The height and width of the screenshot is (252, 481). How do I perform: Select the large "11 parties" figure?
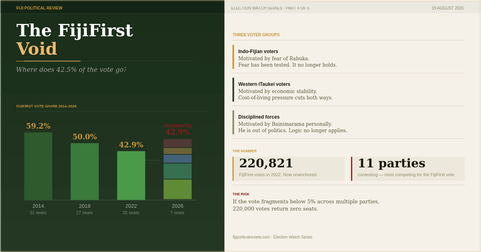(x=391, y=163)
